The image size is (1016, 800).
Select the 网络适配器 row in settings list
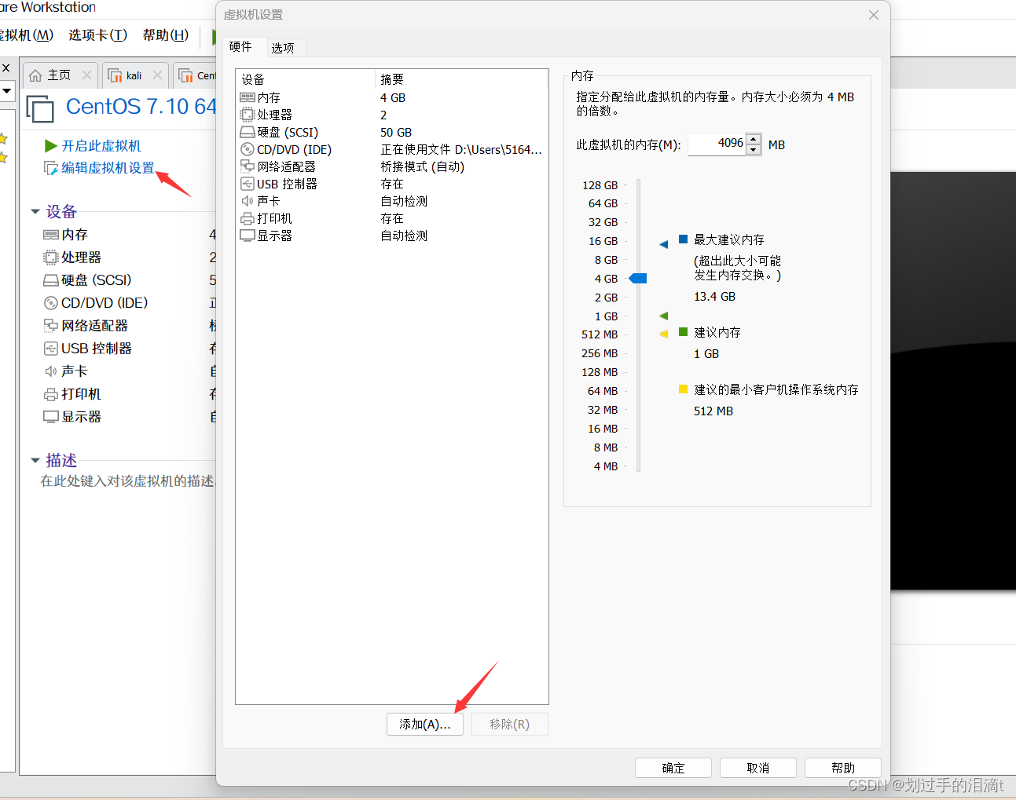[x=391, y=166]
